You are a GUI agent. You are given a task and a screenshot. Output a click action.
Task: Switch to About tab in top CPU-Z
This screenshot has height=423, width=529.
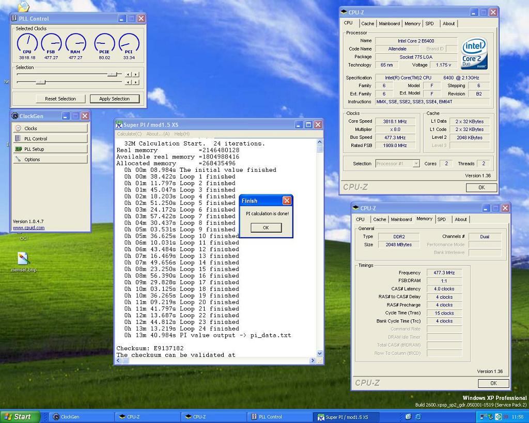pyautogui.click(x=449, y=24)
